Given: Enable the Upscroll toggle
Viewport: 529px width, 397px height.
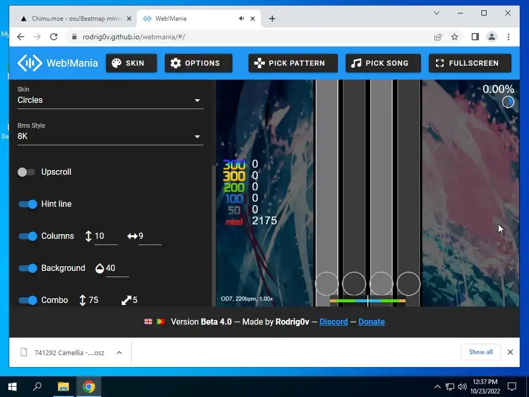Looking at the screenshot, I should pyautogui.click(x=26, y=172).
